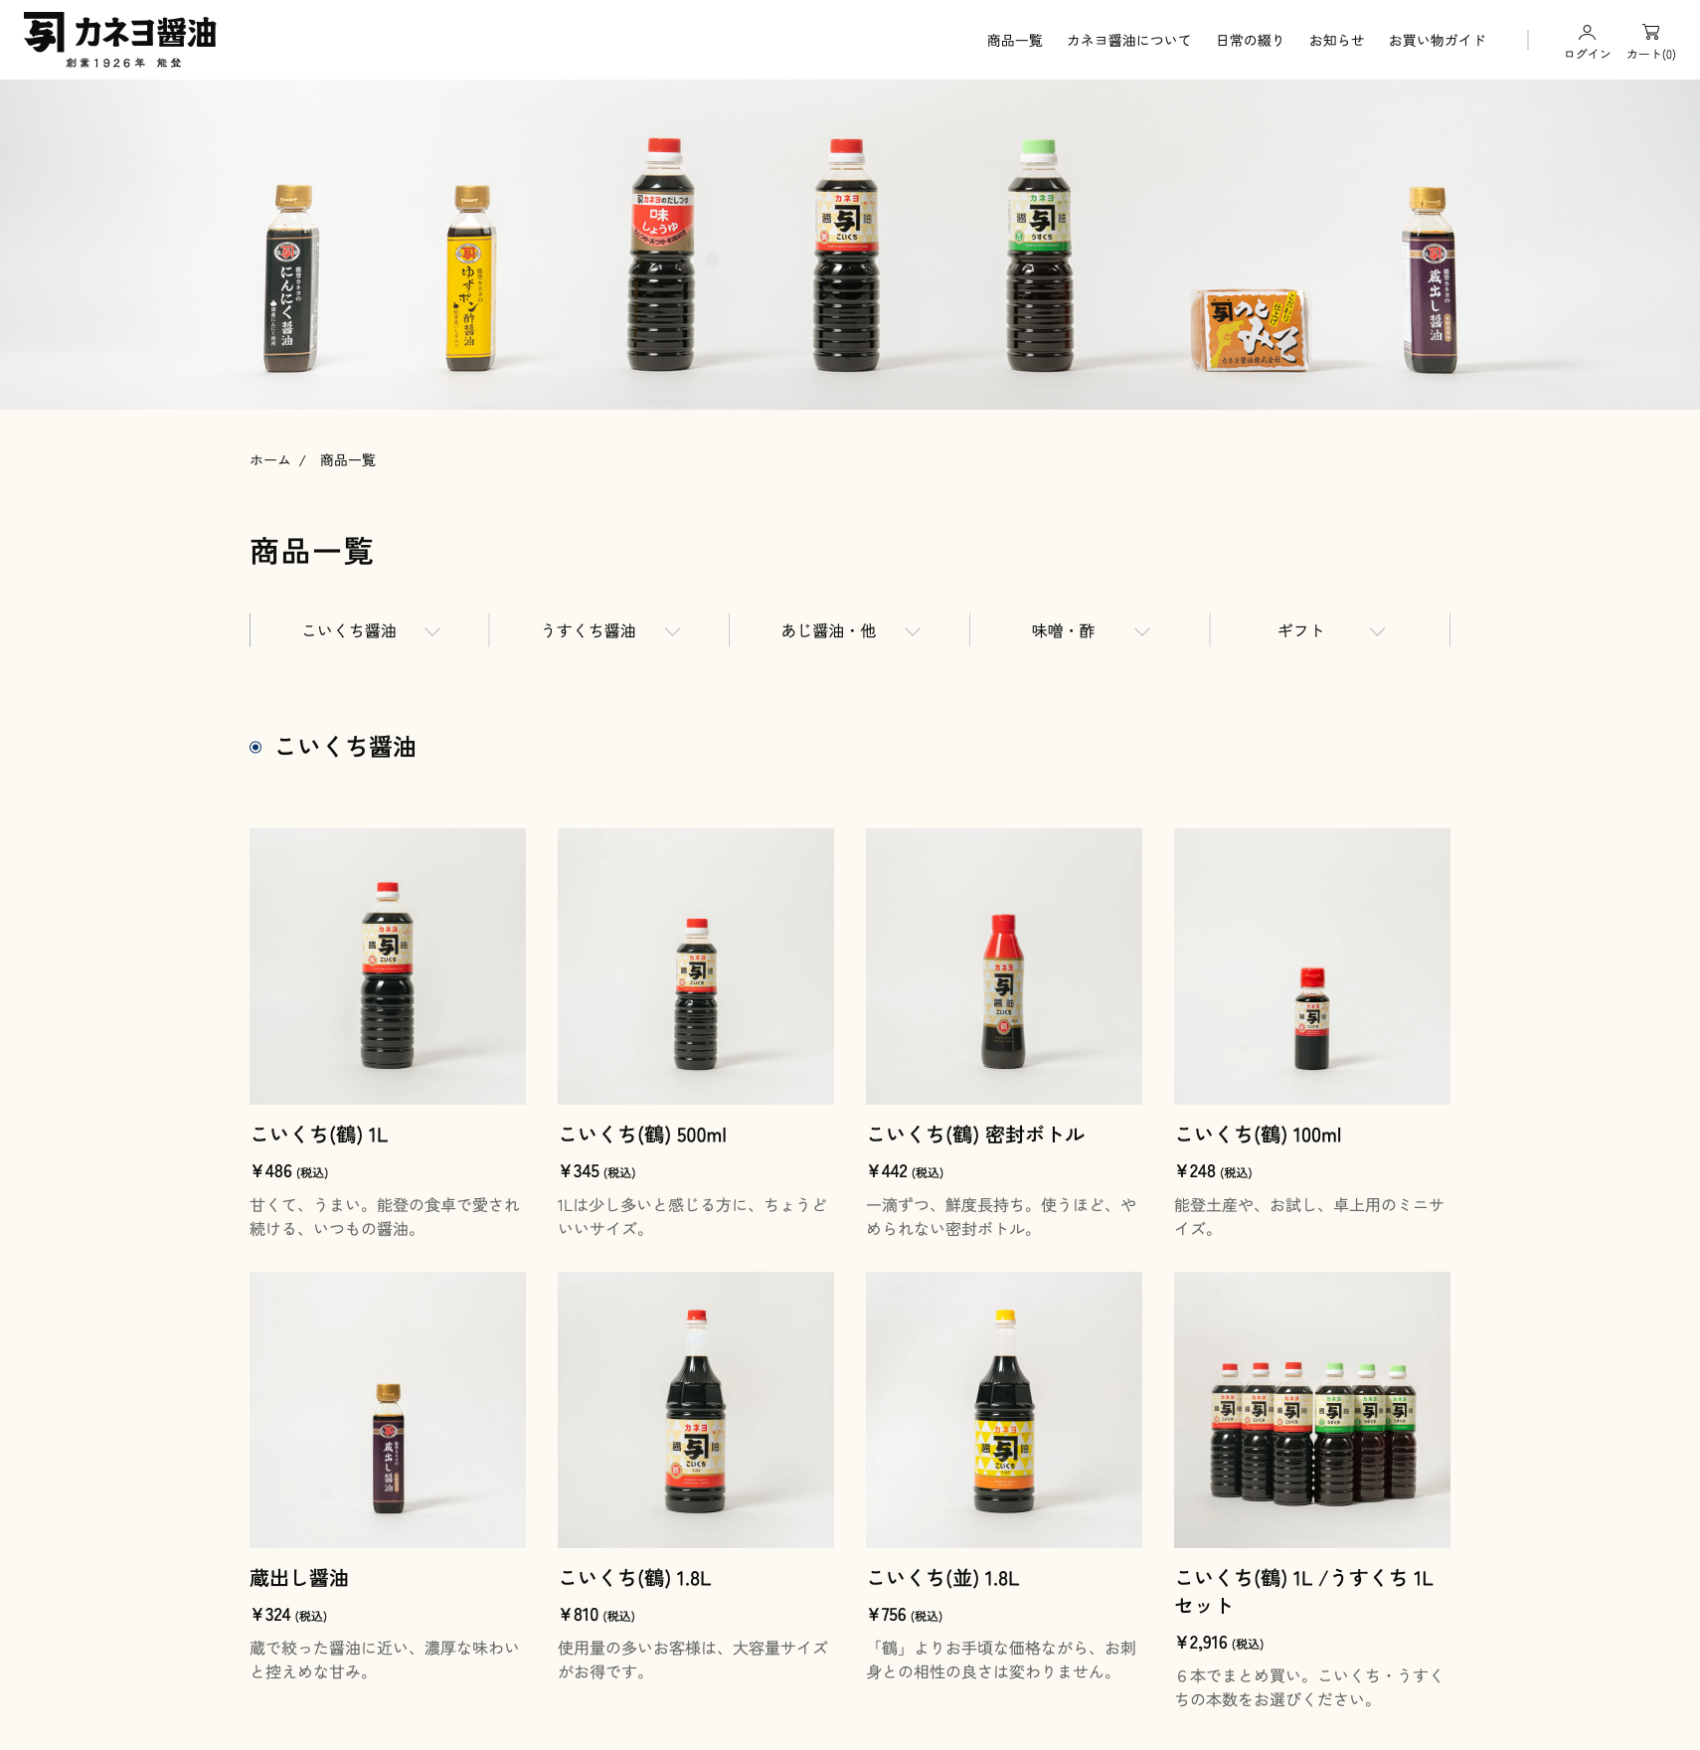Click the 味しょうゆ bottle in the banner
The height and width of the screenshot is (1750, 1700).
[x=661, y=255]
